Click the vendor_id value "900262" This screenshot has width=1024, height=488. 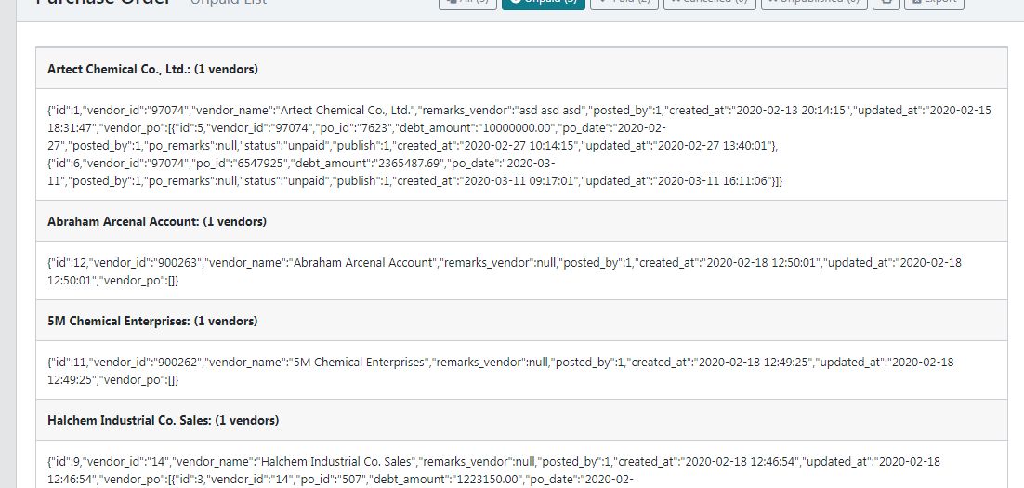tap(177, 362)
